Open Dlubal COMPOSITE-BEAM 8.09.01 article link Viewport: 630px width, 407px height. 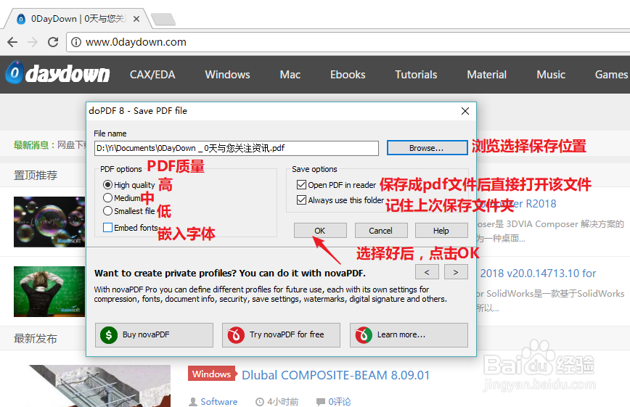335,375
